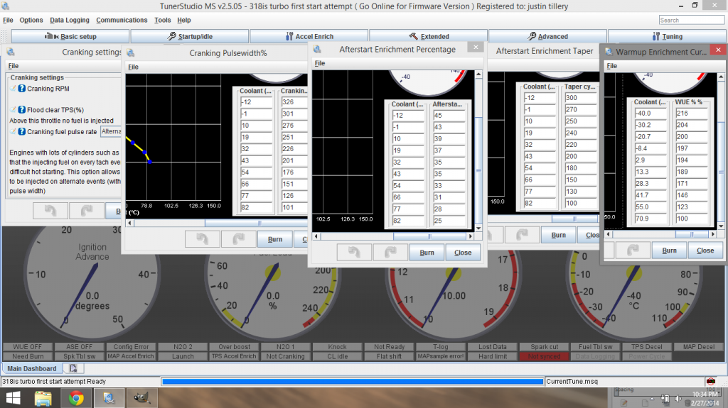This screenshot has width=728, height=408.
Task: Click the status bar connection icon
Action: tap(710, 381)
